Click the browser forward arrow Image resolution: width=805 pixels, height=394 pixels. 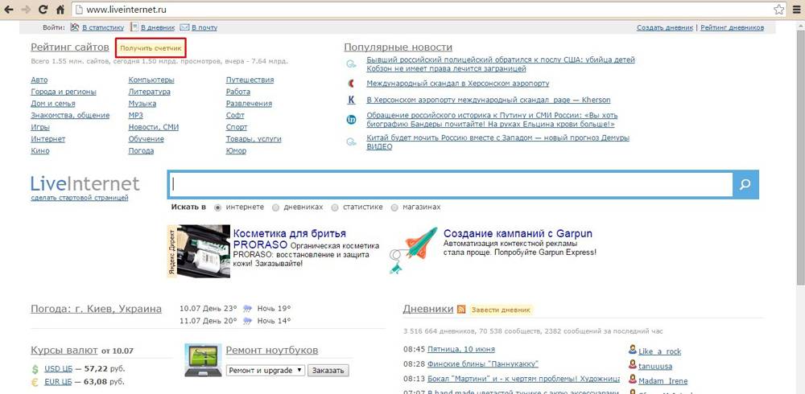tap(26, 9)
